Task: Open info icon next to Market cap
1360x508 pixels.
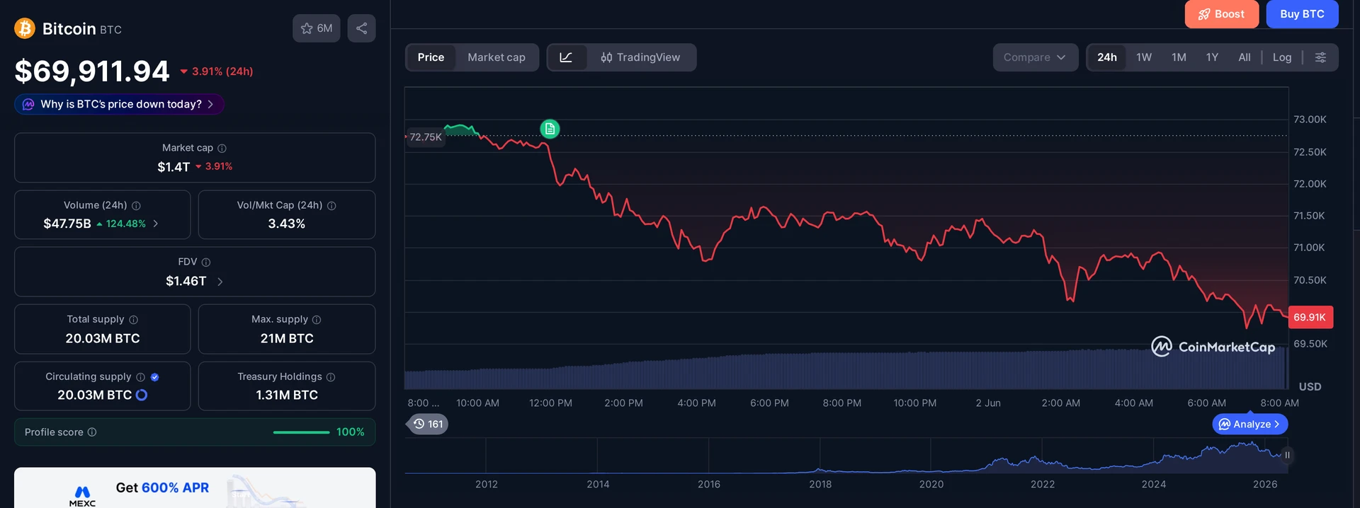Action: pyautogui.click(x=222, y=148)
